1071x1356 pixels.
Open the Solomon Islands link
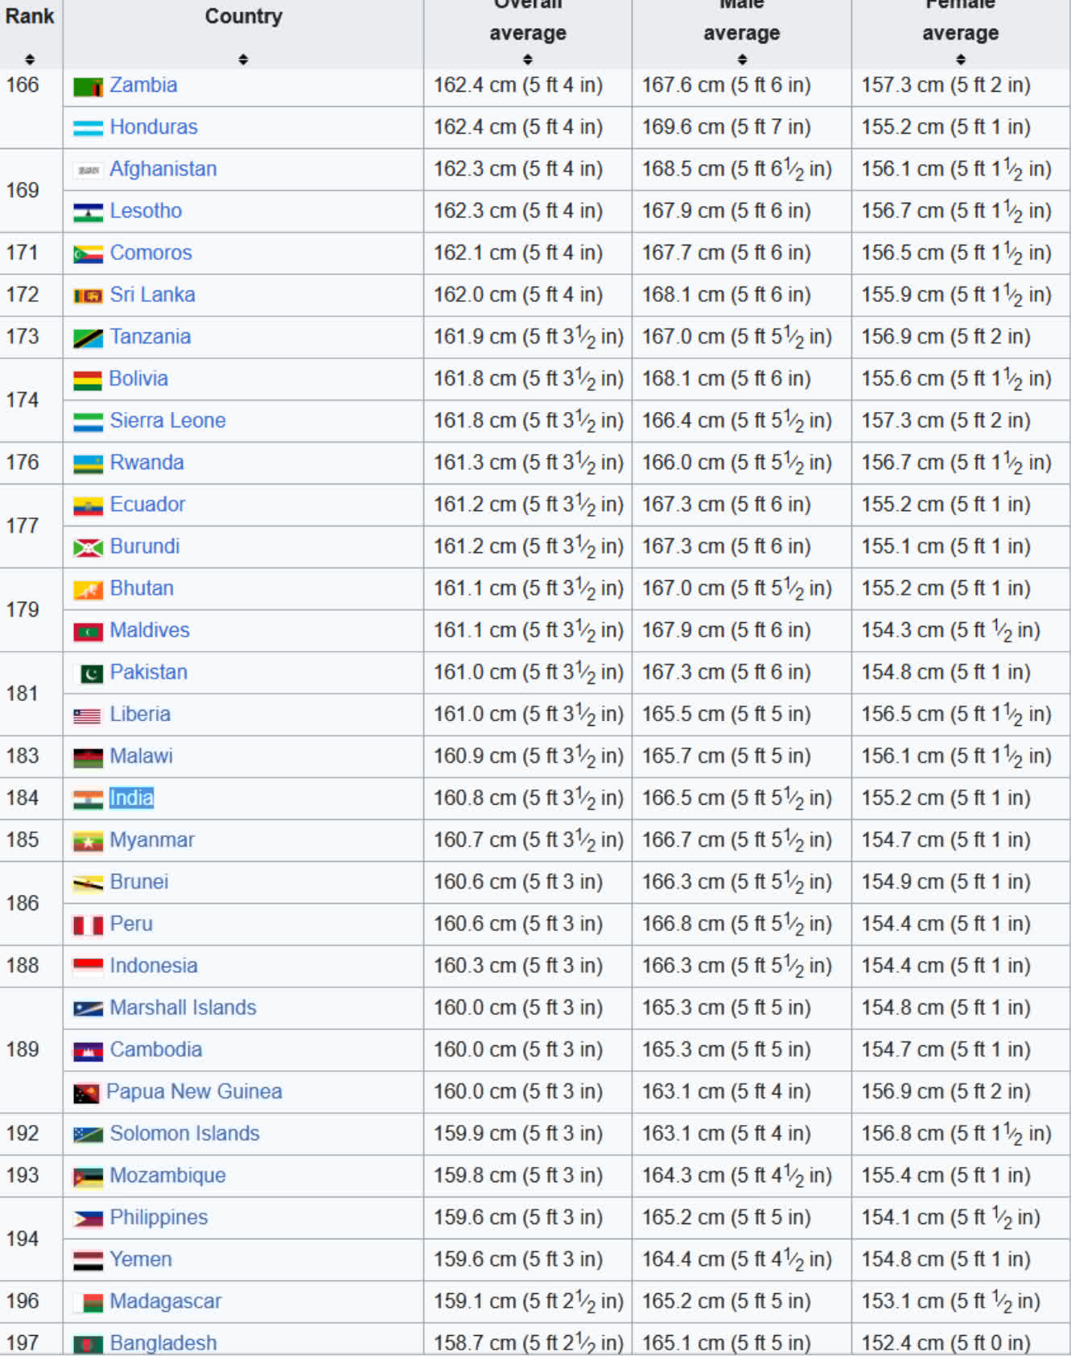coord(185,1133)
